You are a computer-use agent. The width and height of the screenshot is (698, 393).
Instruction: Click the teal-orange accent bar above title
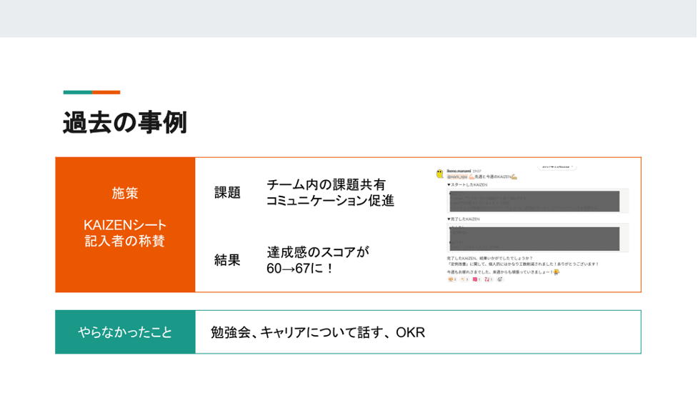[91, 92]
